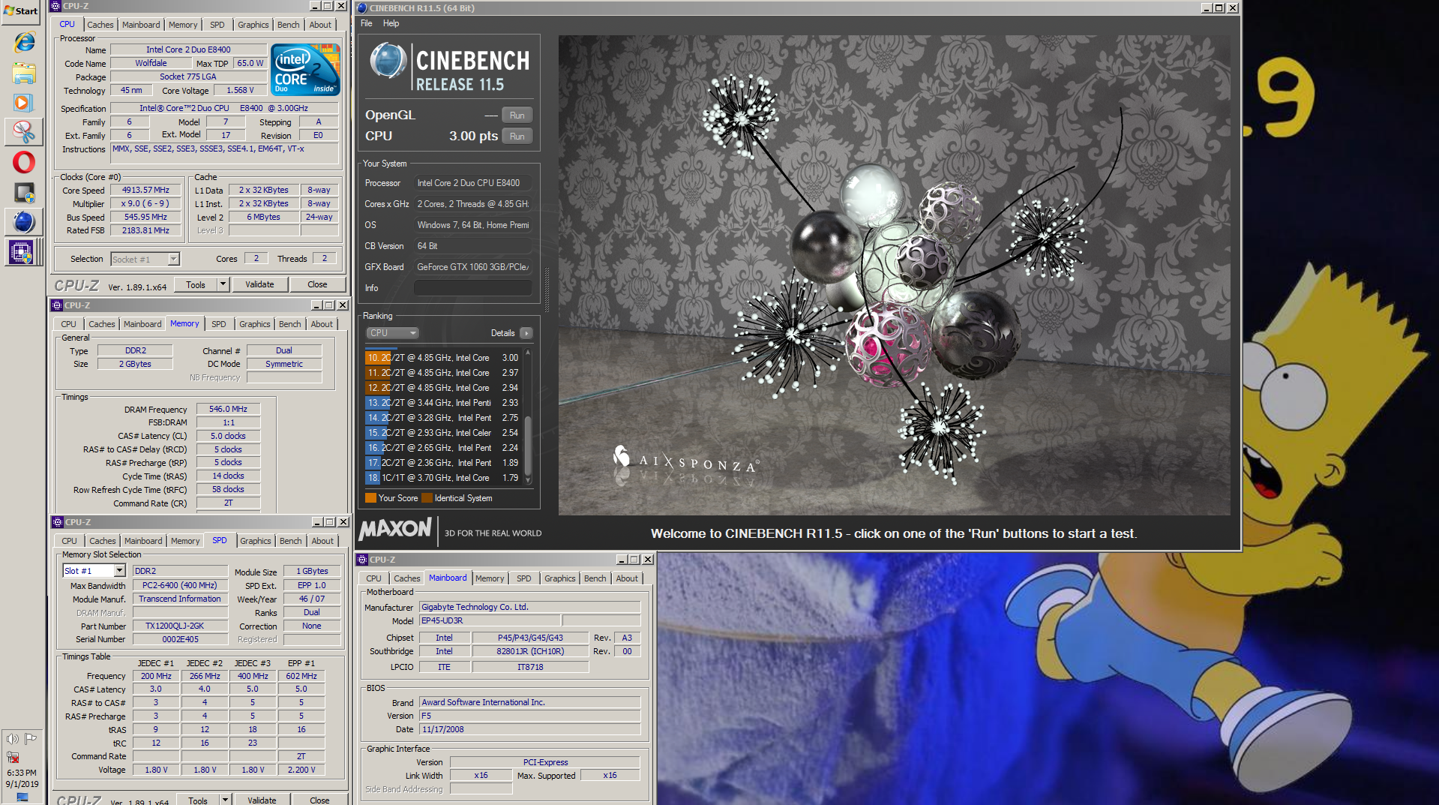
Task: Open the Help menu in Cinebench
Action: point(391,23)
